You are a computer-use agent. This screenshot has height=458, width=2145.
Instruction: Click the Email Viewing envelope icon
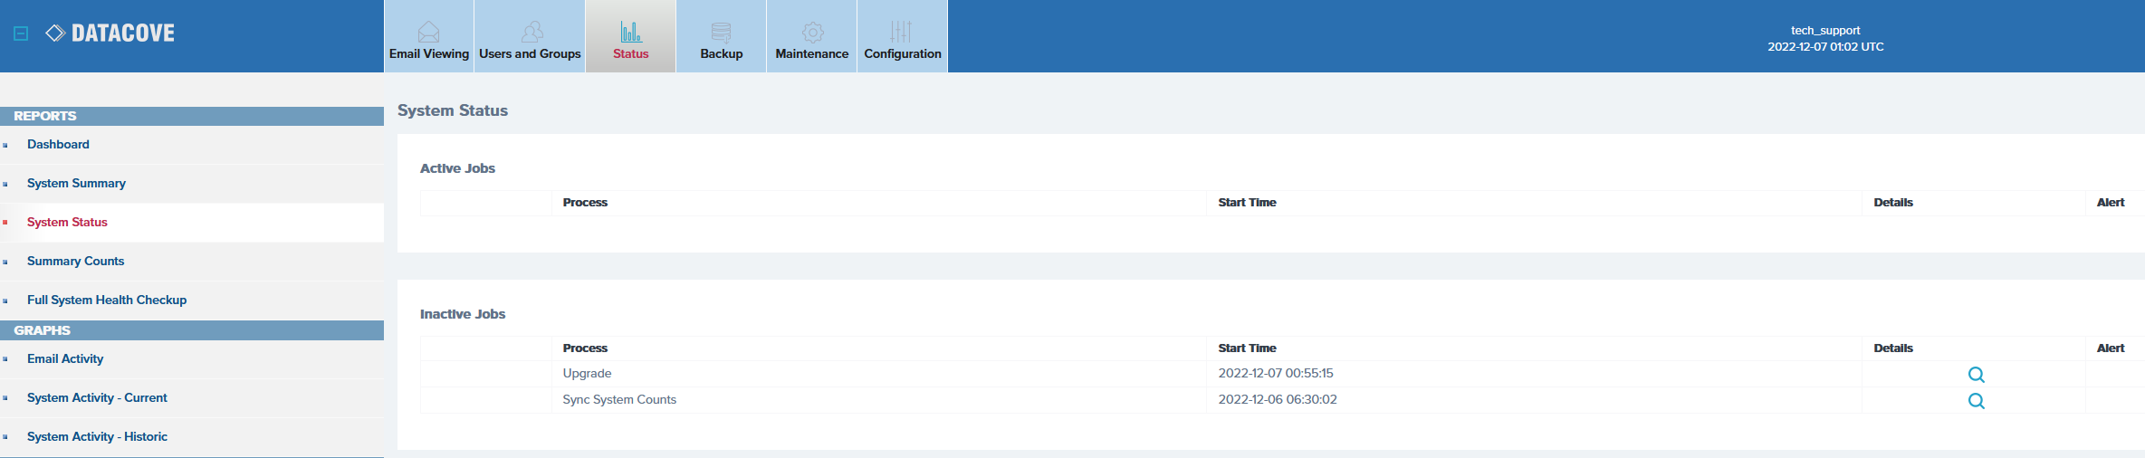coord(428,33)
